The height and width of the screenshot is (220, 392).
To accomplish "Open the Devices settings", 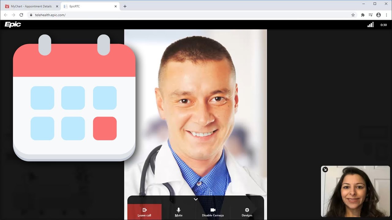I will (x=247, y=212).
